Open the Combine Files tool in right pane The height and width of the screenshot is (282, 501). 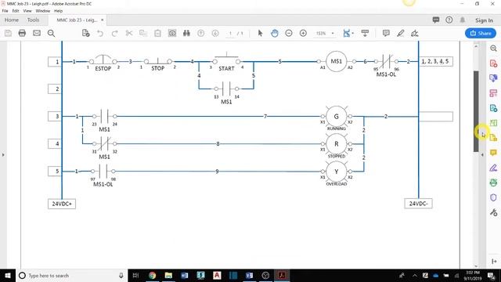(493, 78)
